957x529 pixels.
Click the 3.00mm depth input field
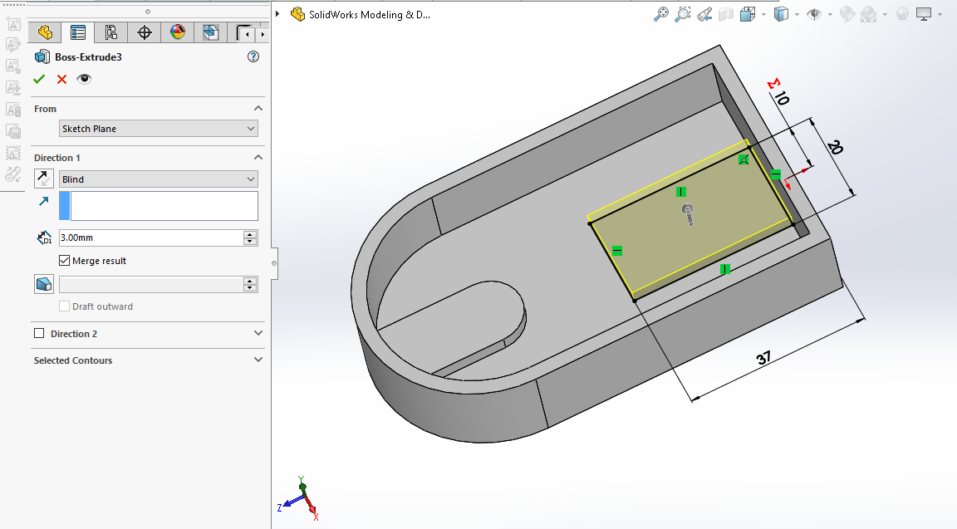[150, 238]
